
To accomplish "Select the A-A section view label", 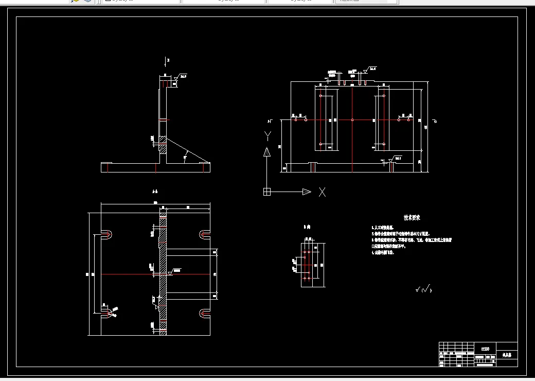I will coord(155,192).
